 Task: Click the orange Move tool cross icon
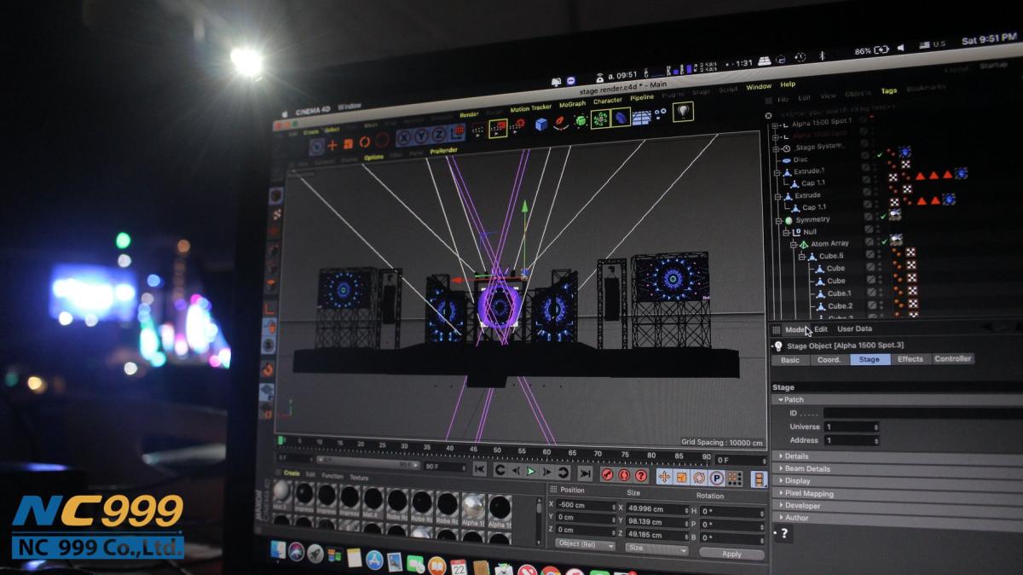point(332,145)
